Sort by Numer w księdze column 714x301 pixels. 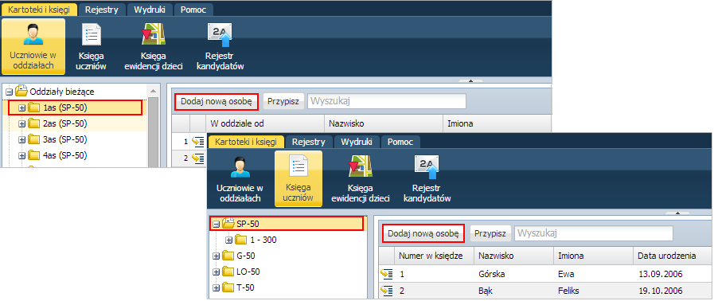434,256
